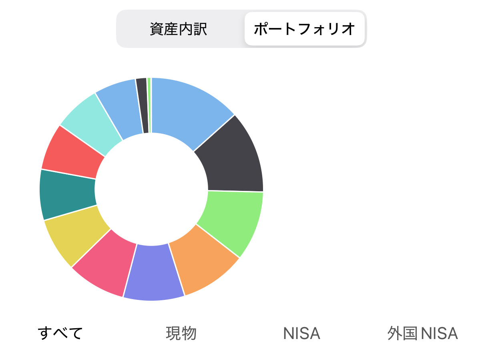Go to the 外国NISA tab
This screenshot has width=478, height=353.
tap(422, 333)
